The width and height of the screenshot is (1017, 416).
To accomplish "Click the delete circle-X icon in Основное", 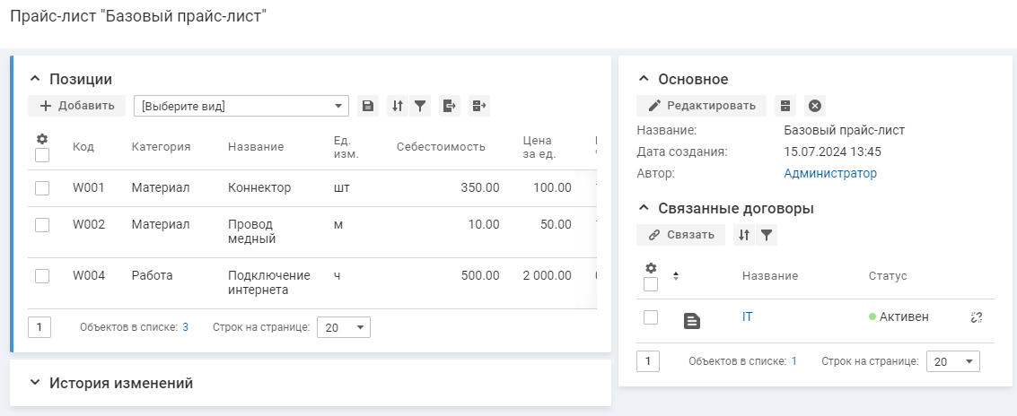I will click(x=814, y=106).
